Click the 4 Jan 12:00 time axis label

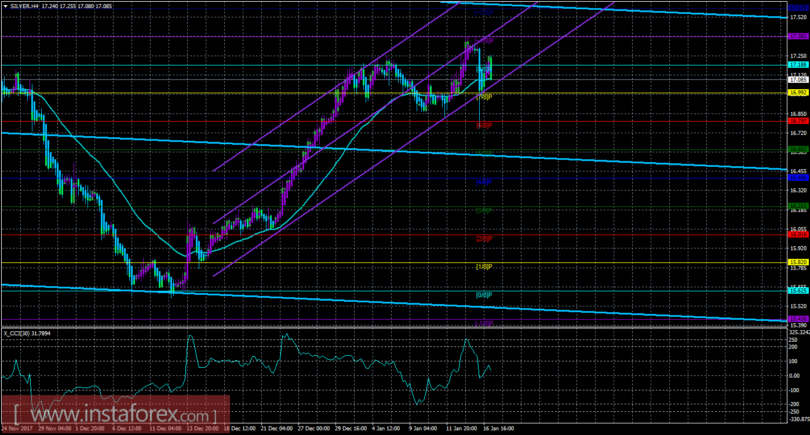386,429
